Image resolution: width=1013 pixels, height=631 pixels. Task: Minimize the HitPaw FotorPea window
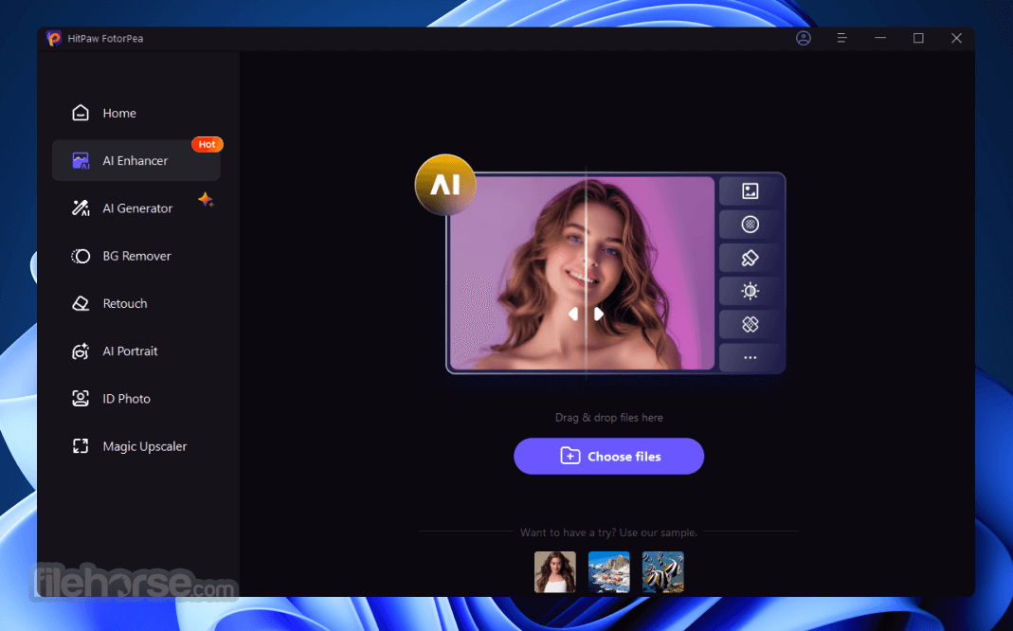pyautogui.click(x=880, y=38)
